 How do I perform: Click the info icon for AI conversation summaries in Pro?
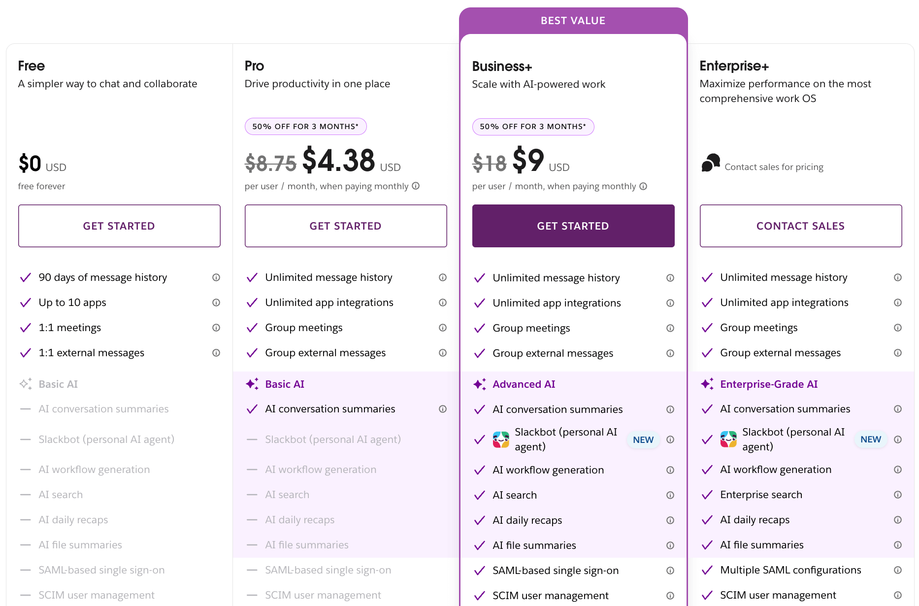(443, 409)
